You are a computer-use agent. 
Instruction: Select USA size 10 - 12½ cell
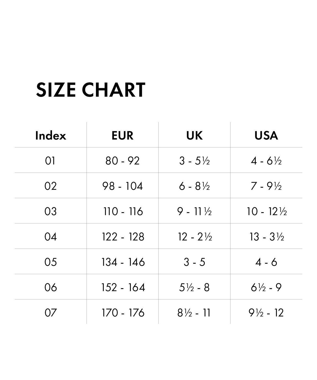pos(266,211)
